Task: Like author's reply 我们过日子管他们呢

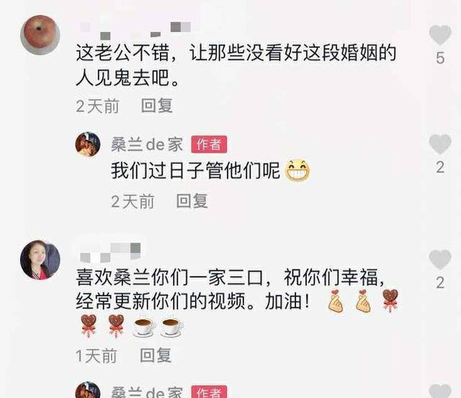Action: pos(440,144)
